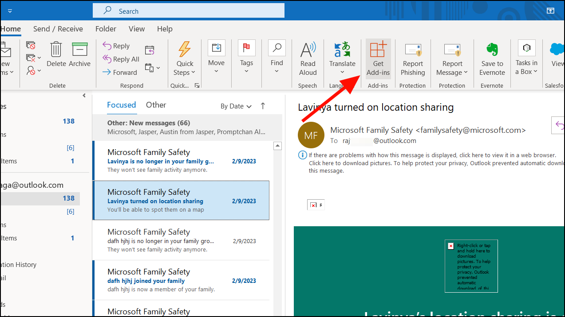Open the ribbon display options icon
The height and width of the screenshot is (317, 565).
(550, 11)
